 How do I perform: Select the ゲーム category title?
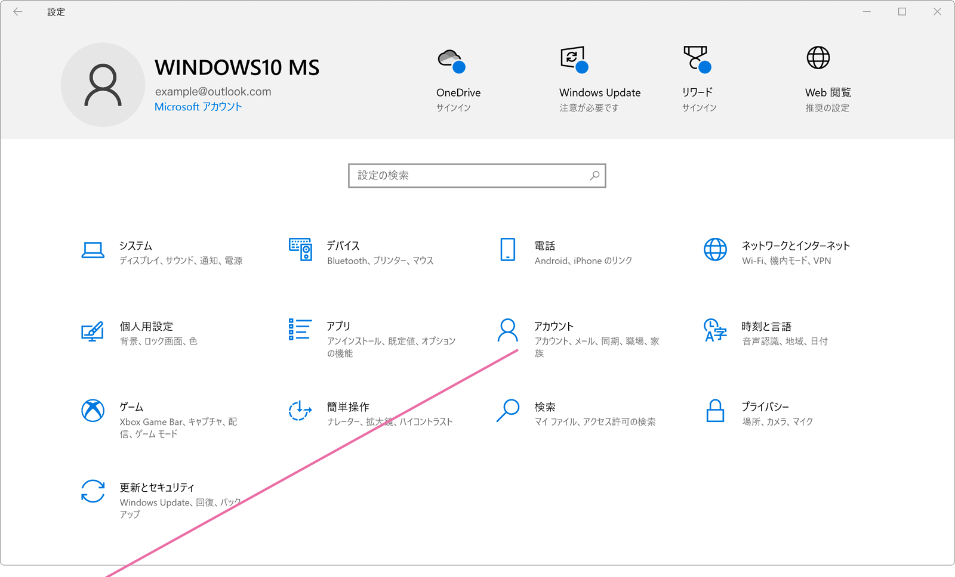click(x=131, y=407)
